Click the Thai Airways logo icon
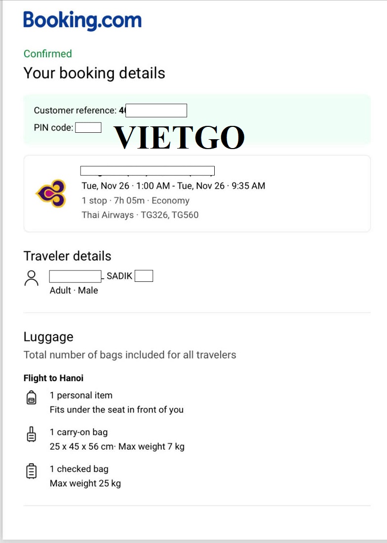This screenshot has height=543, width=387. point(51,193)
